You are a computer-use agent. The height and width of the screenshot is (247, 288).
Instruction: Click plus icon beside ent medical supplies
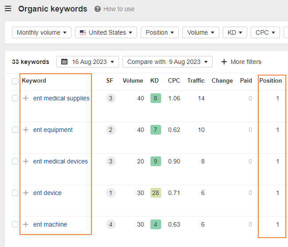[26, 98]
